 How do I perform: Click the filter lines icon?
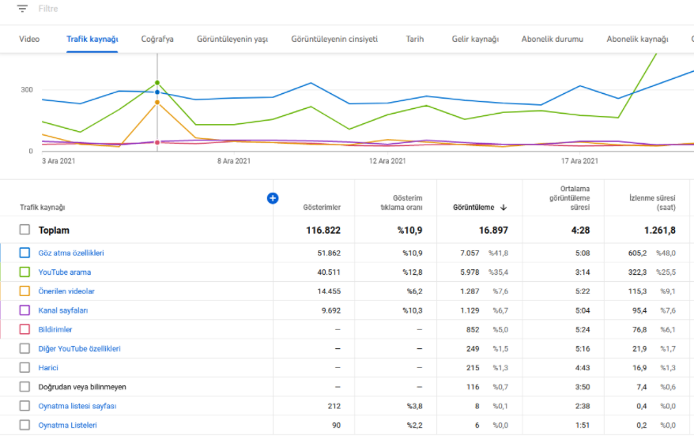point(22,9)
